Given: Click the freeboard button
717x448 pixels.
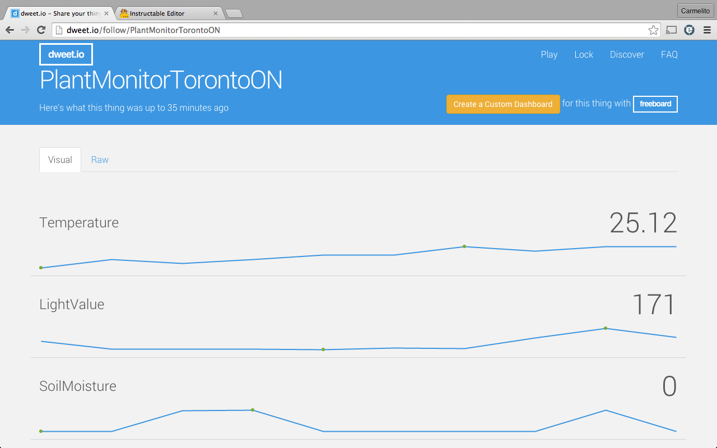Looking at the screenshot, I should pos(655,104).
